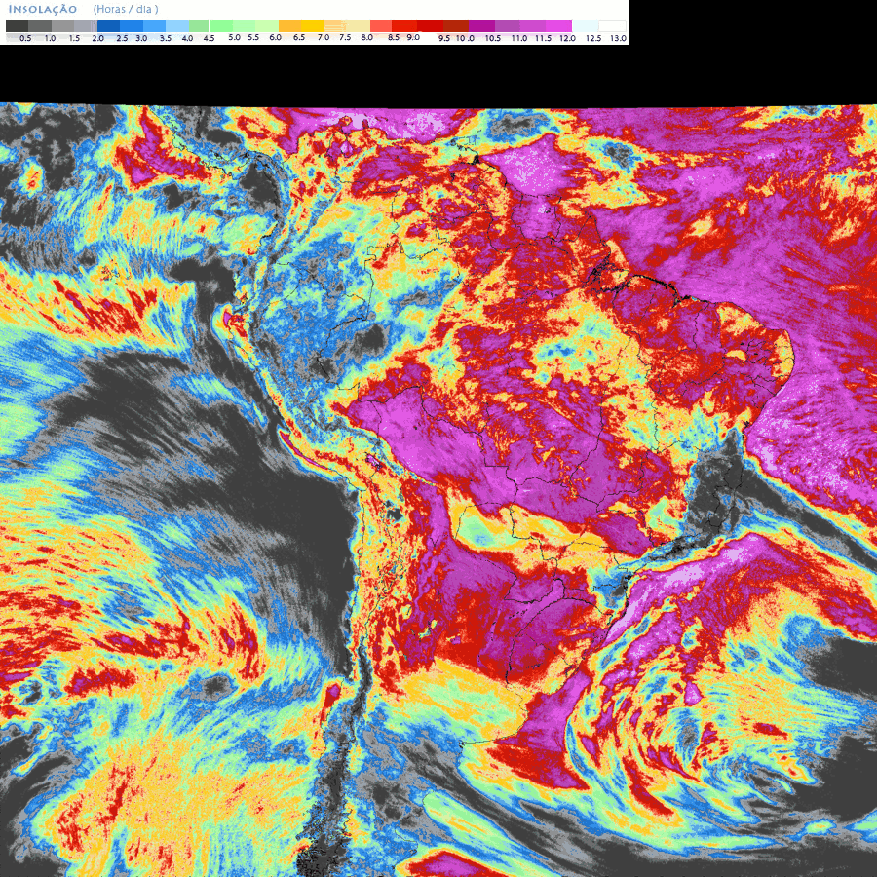Click the 'Insolação' legend title
Viewport: 877px width, 877px height.
click(43, 10)
